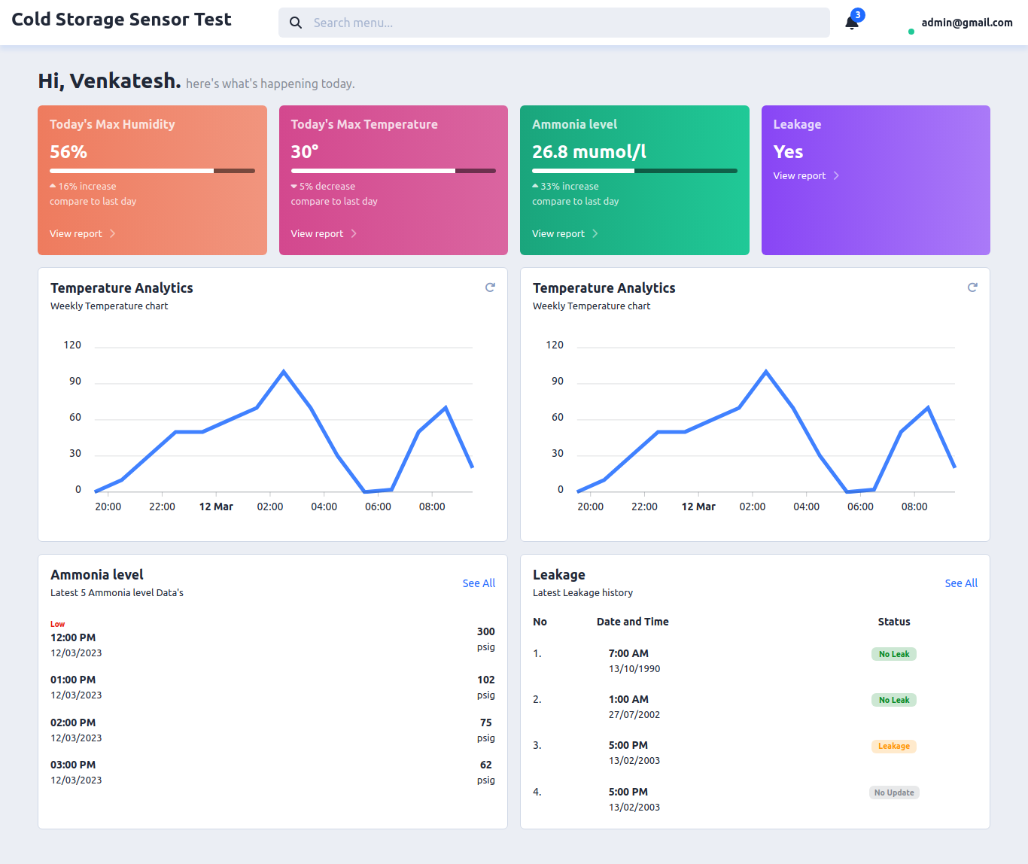Viewport: 1028px width, 864px height.
Task: Click the Status column header
Action: point(894,622)
